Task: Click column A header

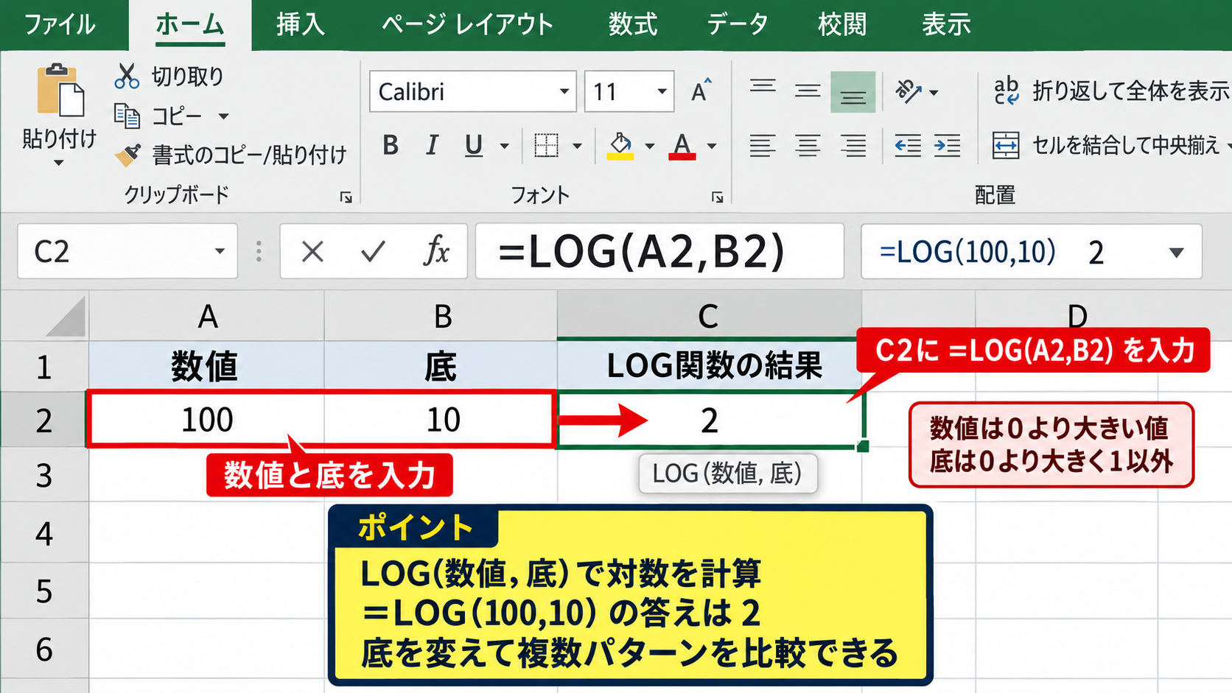Action: coord(207,316)
